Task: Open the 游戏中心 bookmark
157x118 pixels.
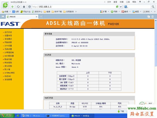Action: 37,12
